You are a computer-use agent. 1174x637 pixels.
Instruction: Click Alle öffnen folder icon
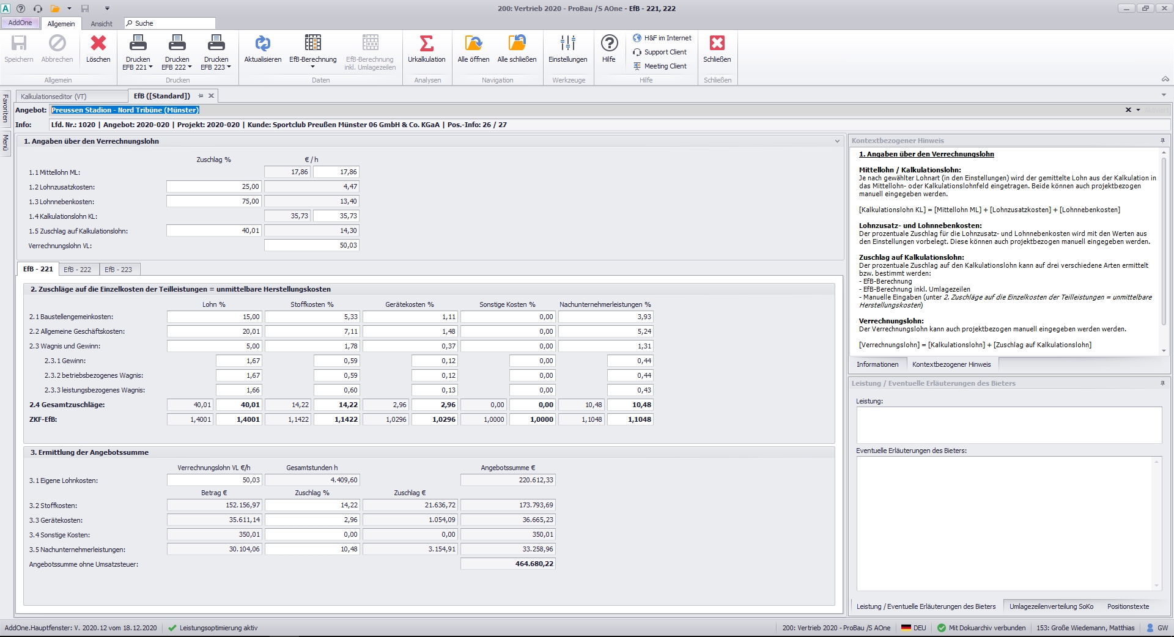[473, 44]
